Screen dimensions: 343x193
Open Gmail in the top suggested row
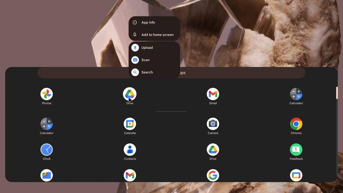(213, 94)
